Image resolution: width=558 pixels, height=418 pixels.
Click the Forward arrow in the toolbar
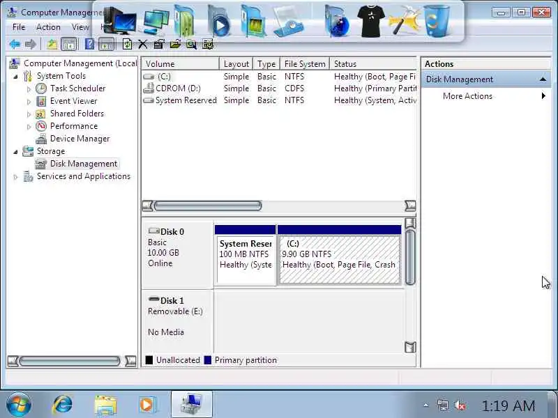[31, 45]
